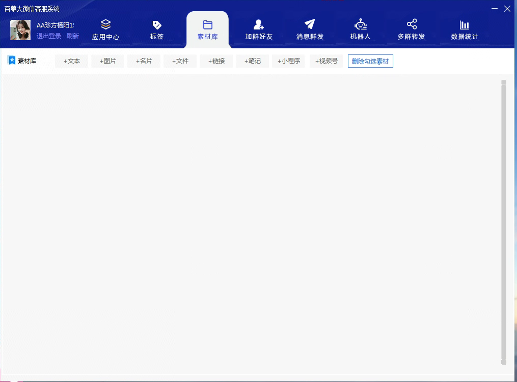Open the 应用中心 (App Center) panel
This screenshot has height=382, width=517.
(105, 29)
